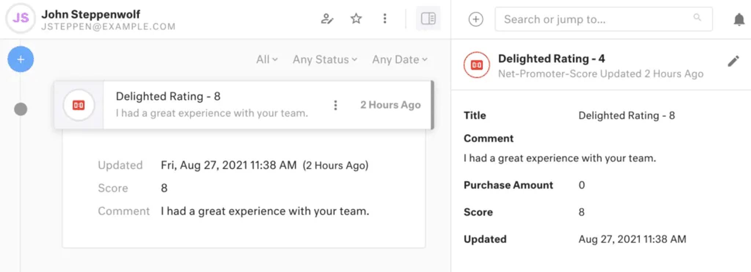Open the contact's three-dot options menu
The image size is (751, 272).
[x=385, y=18]
